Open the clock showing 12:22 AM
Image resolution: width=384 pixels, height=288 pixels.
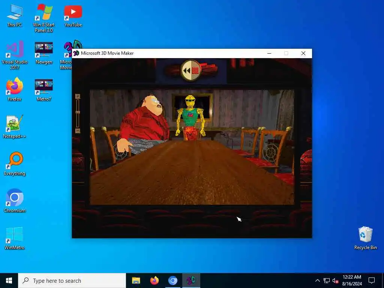pyautogui.click(x=352, y=280)
